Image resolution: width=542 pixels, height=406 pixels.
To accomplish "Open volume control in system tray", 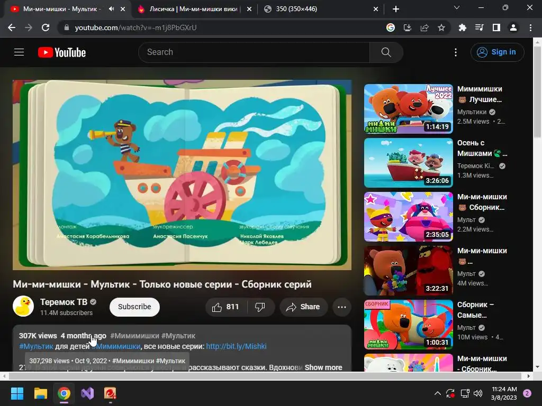I will pos(478,393).
